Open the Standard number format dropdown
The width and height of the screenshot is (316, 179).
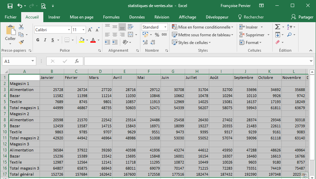tap(165, 27)
